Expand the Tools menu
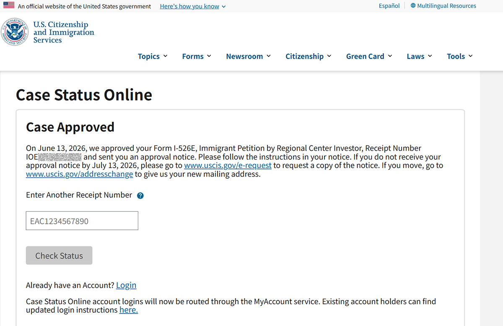 point(459,56)
